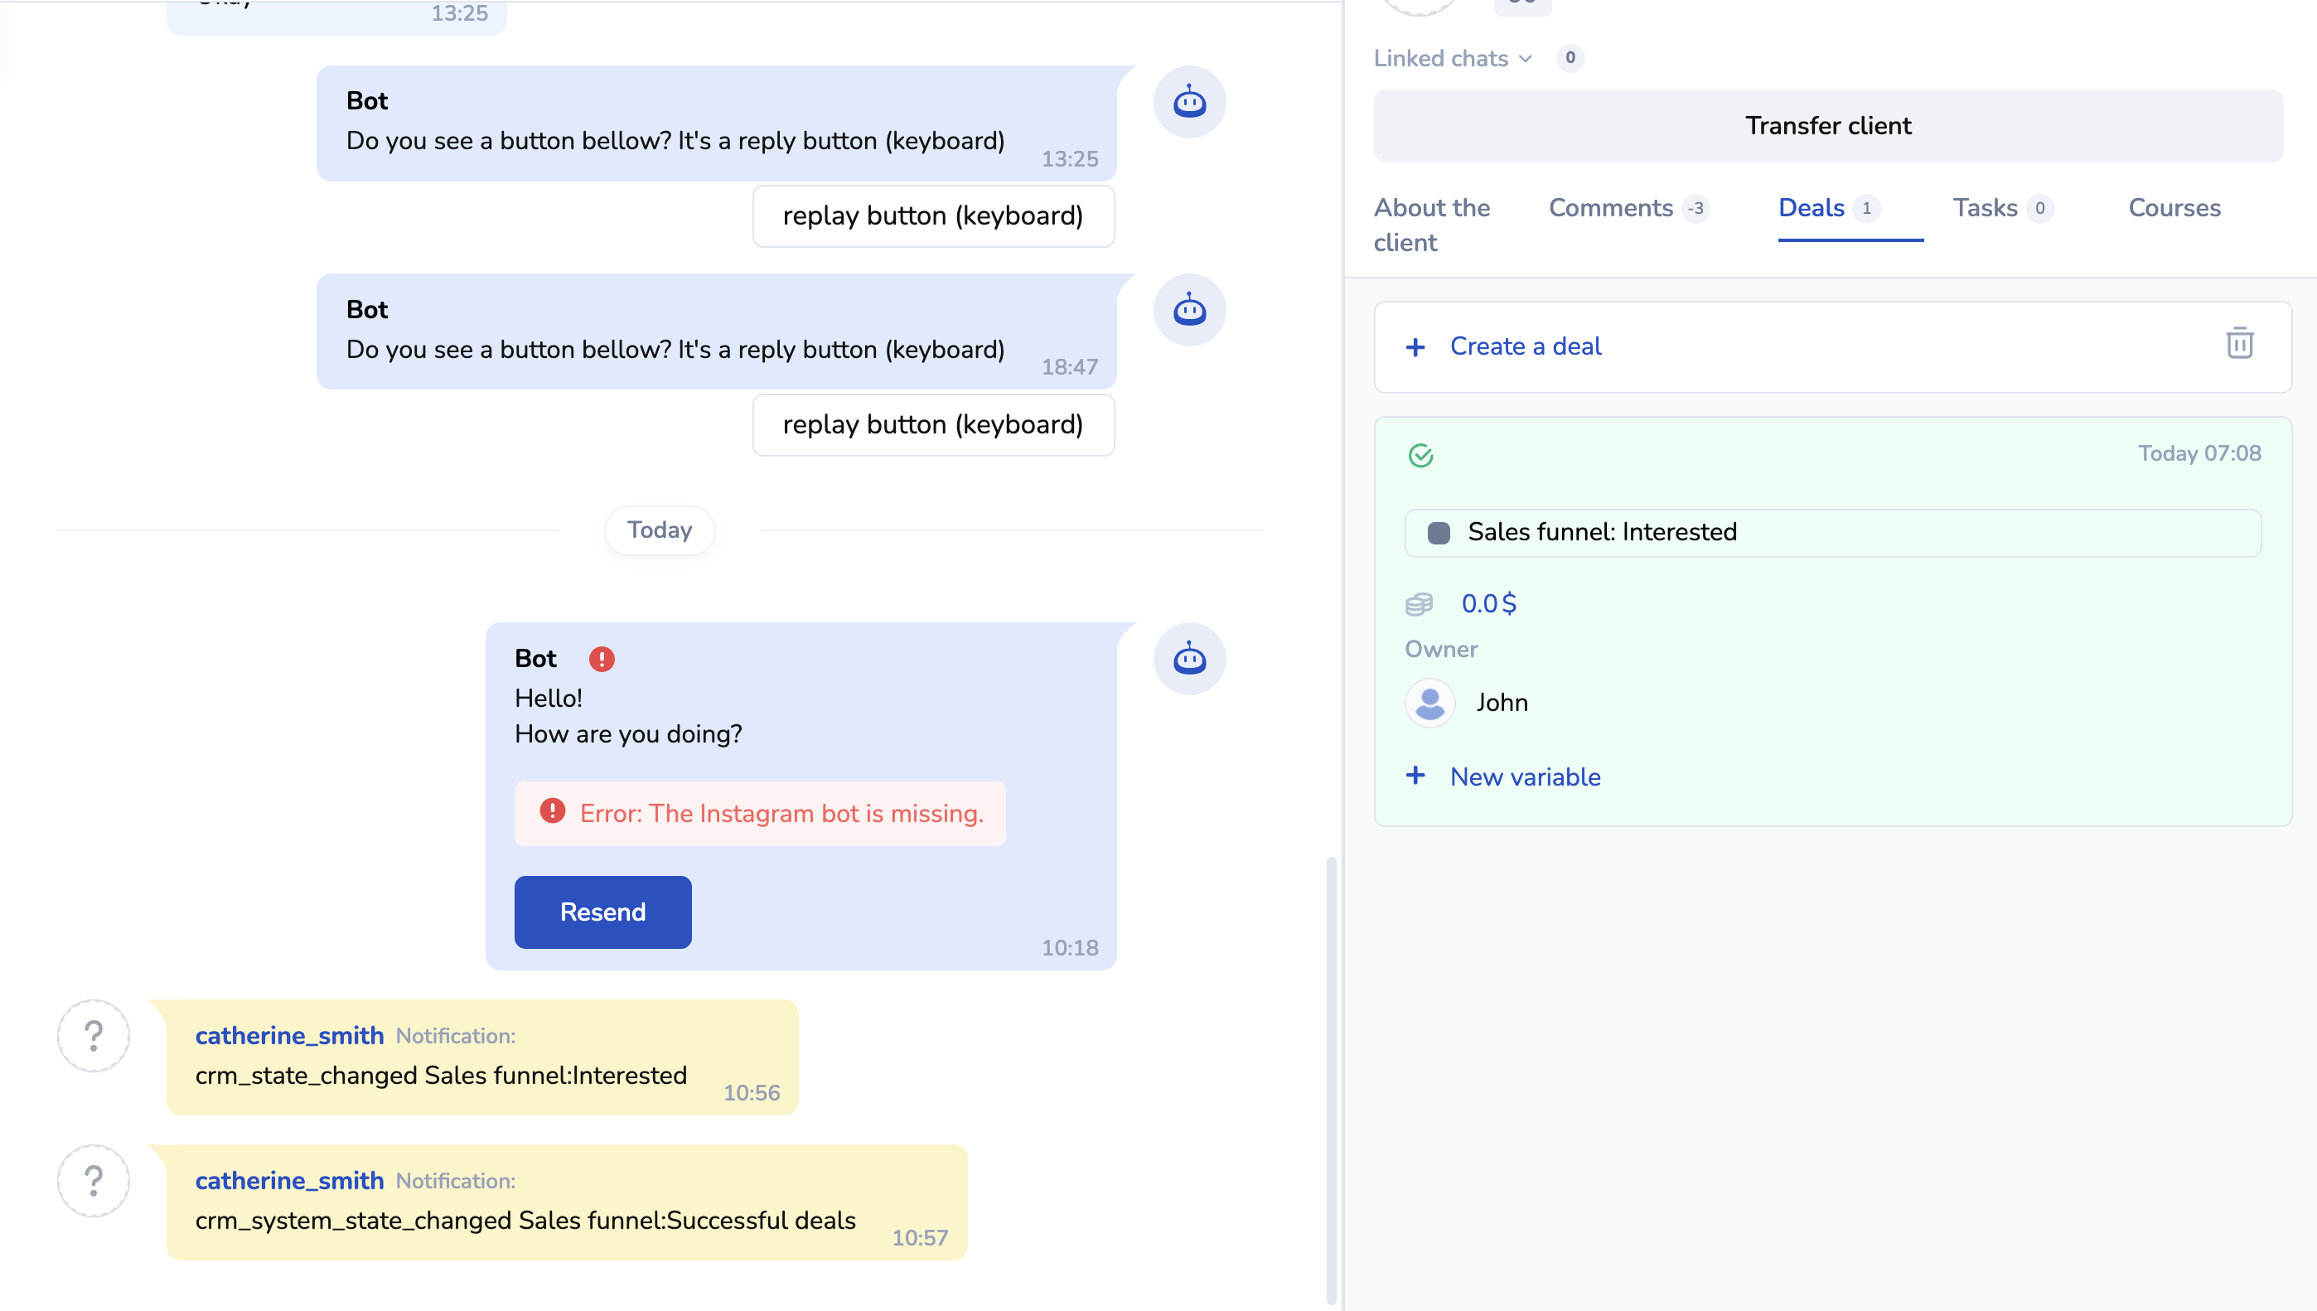
Task: Click the gray funnel stage color square
Action: click(x=1439, y=533)
